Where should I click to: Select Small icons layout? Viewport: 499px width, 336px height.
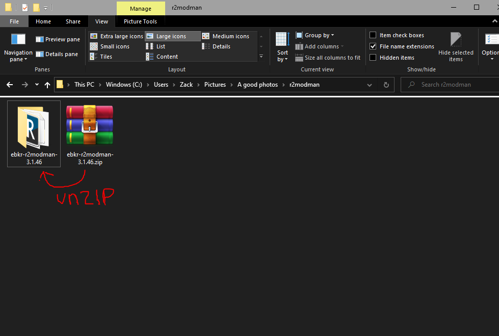tap(110, 46)
